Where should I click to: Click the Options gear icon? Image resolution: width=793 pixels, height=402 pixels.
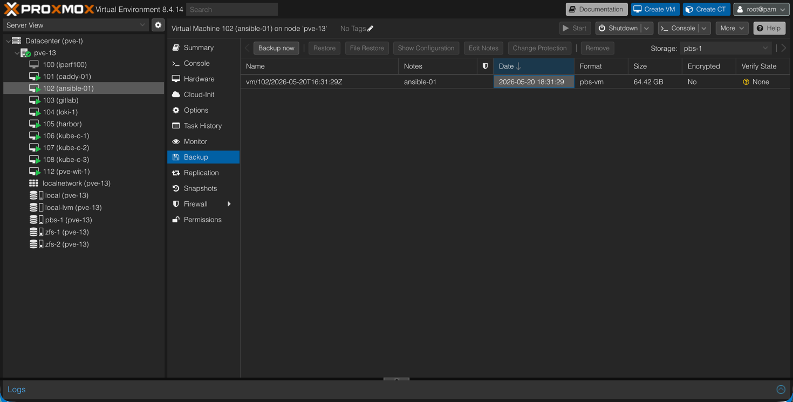pos(176,110)
